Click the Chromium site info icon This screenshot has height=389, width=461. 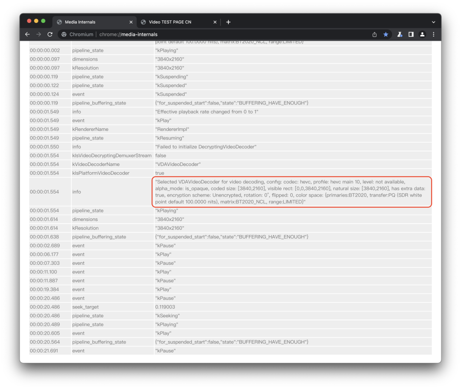pos(64,35)
